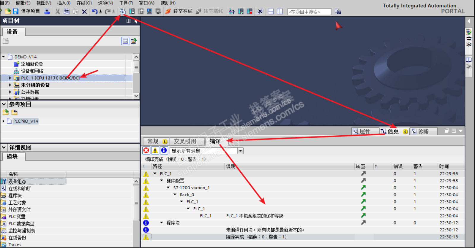Expand PLC_1 [CPU 1217C DC/DC/DC] node

pyautogui.click(x=10, y=78)
